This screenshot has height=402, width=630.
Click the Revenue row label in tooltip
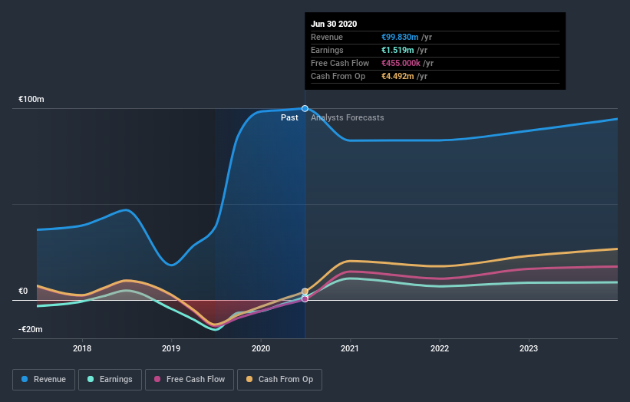click(x=327, y=37)
